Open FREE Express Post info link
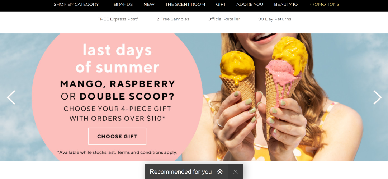Image resolution: width=388 pixels, height=179 pixels. (x=118, y=19)
